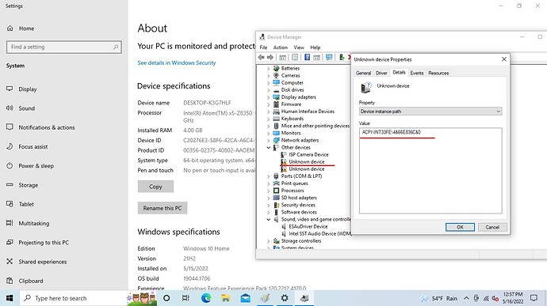This screenshot has height=306, width=547.
Task: Click the Rename this PC button
Action: click(163, 208)
